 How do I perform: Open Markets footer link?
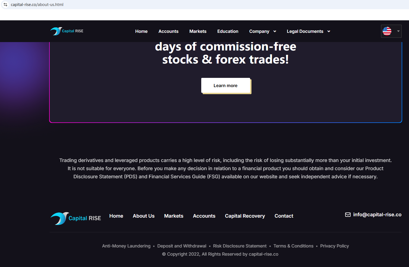[x=174, y=216]
